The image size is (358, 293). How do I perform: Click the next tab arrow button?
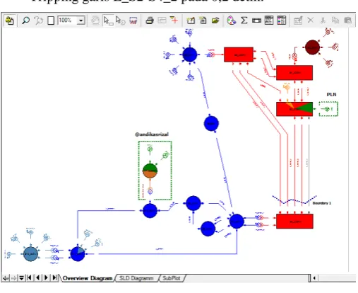(46, 278)
